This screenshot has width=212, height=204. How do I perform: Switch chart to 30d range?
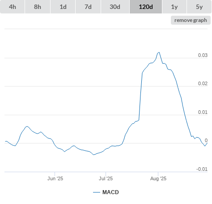pos(115,7)
